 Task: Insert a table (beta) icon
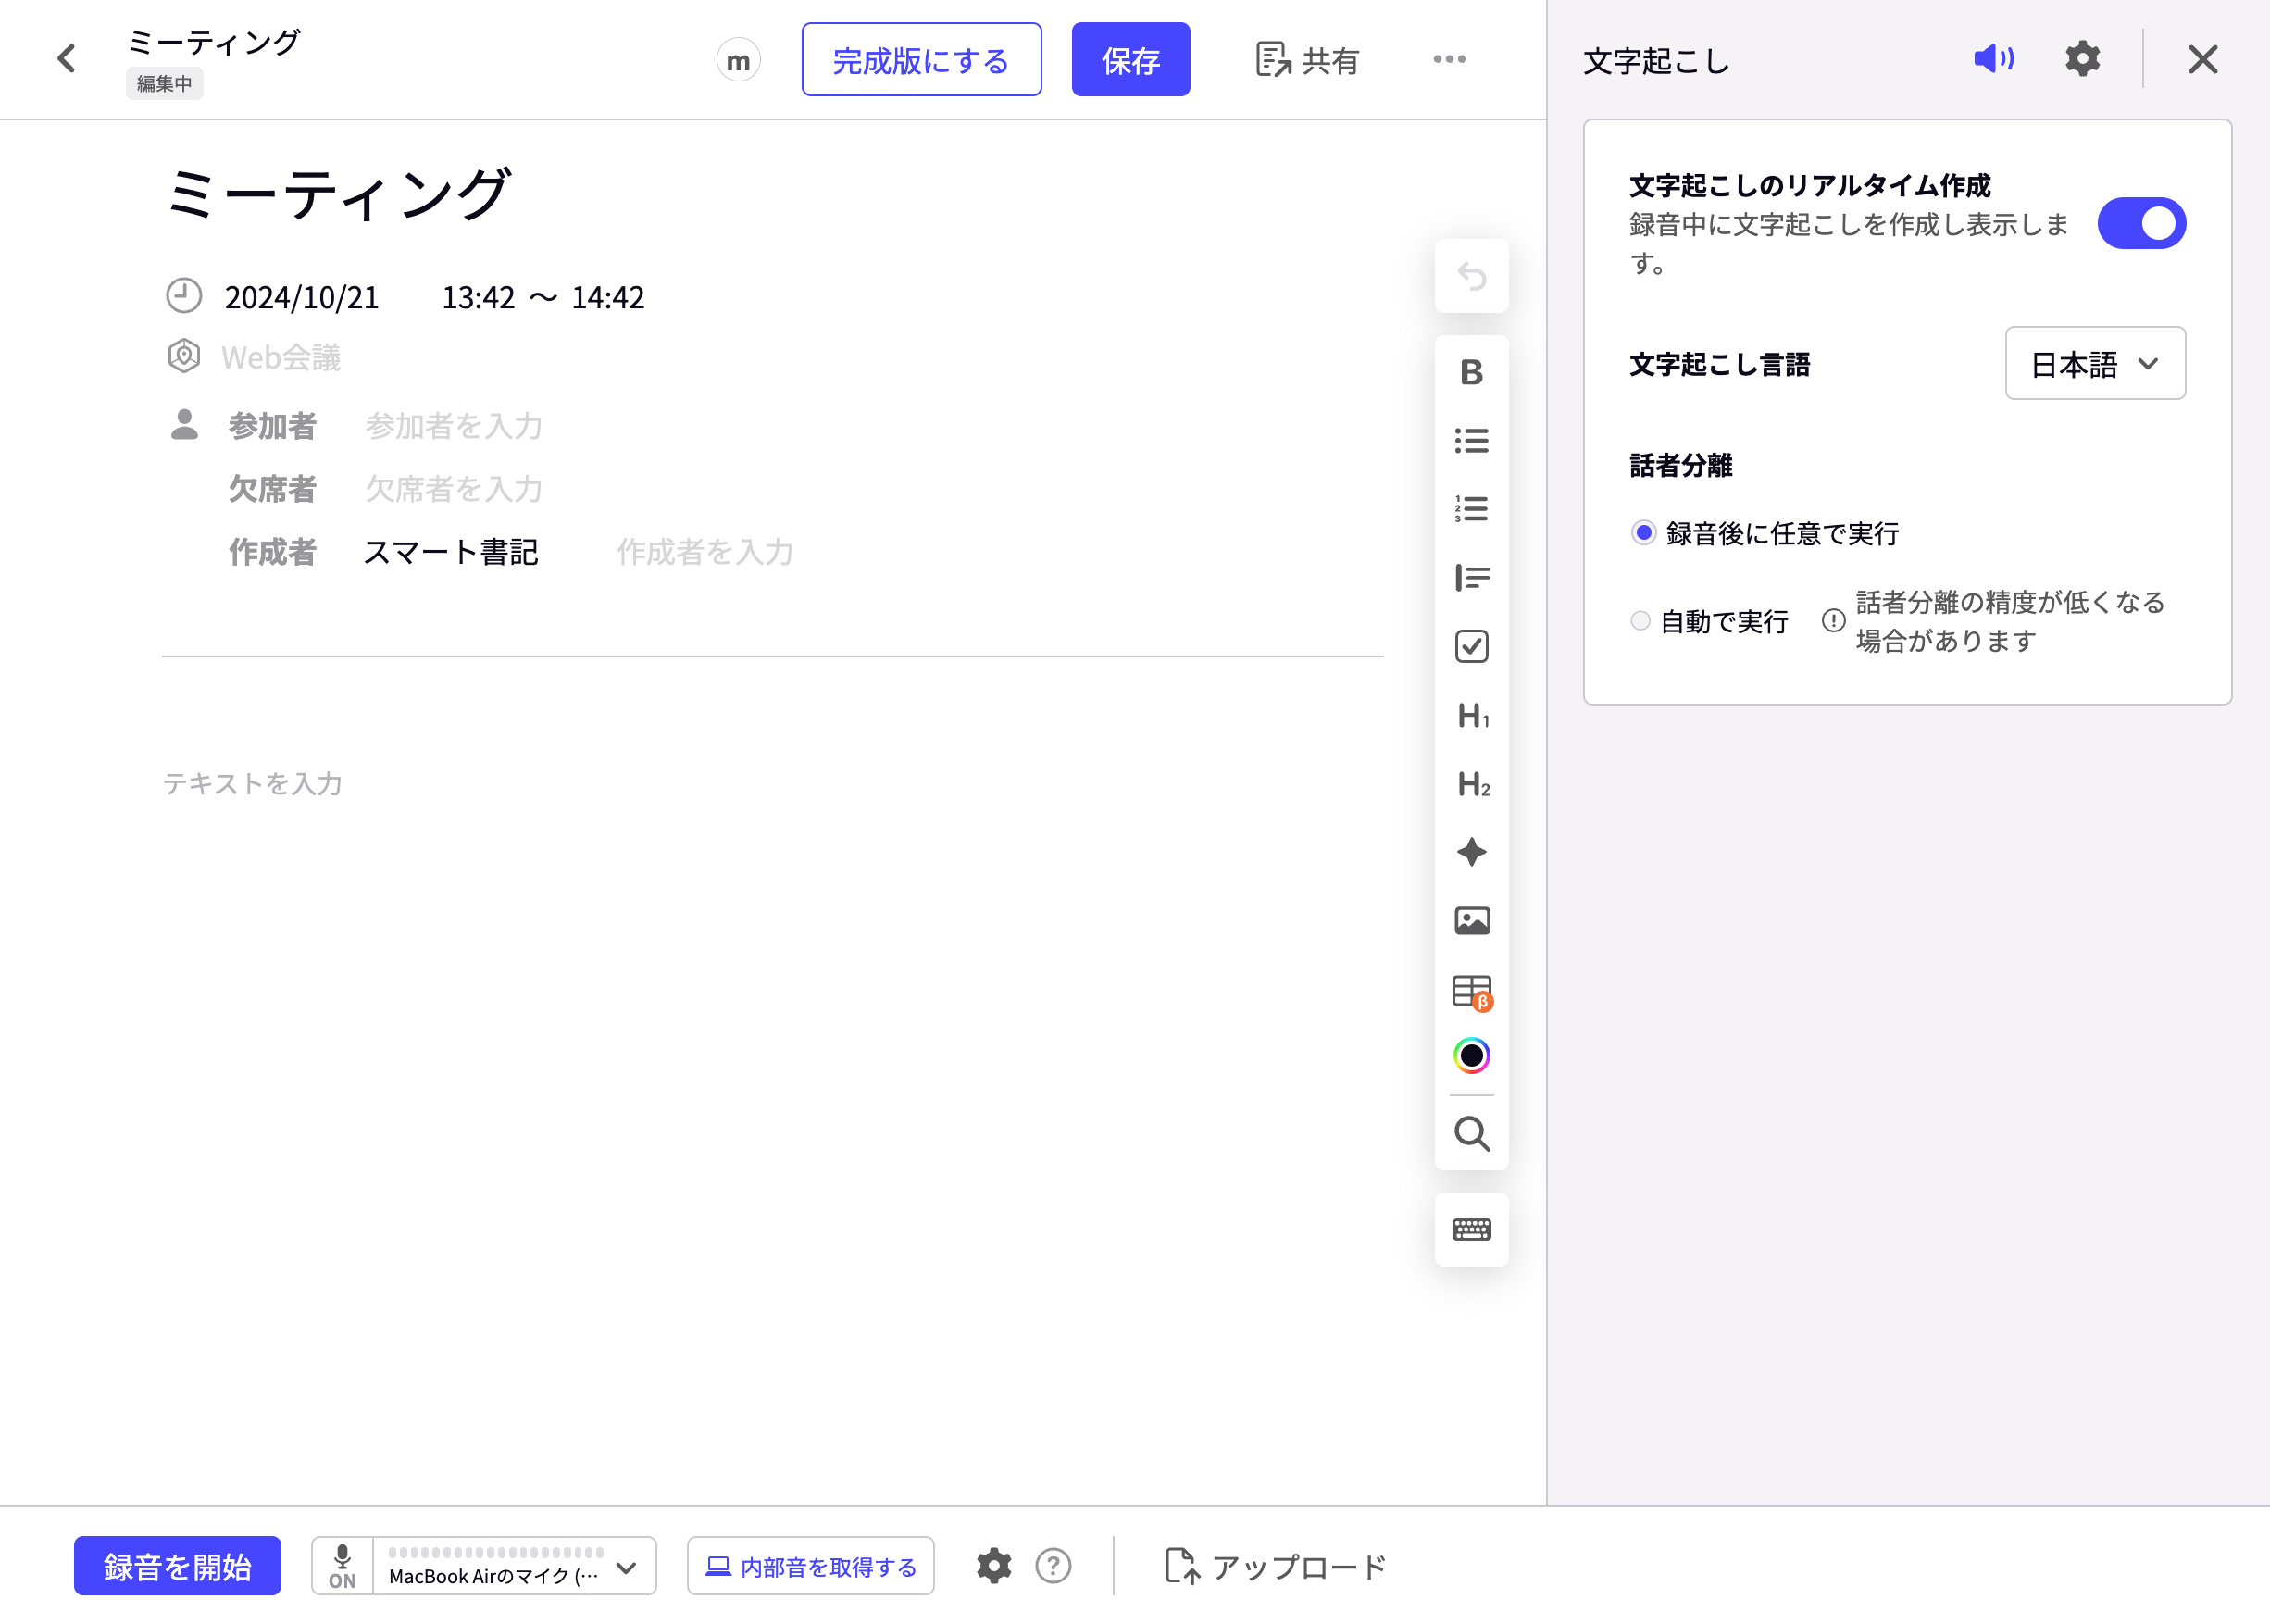coord(1471,991)
